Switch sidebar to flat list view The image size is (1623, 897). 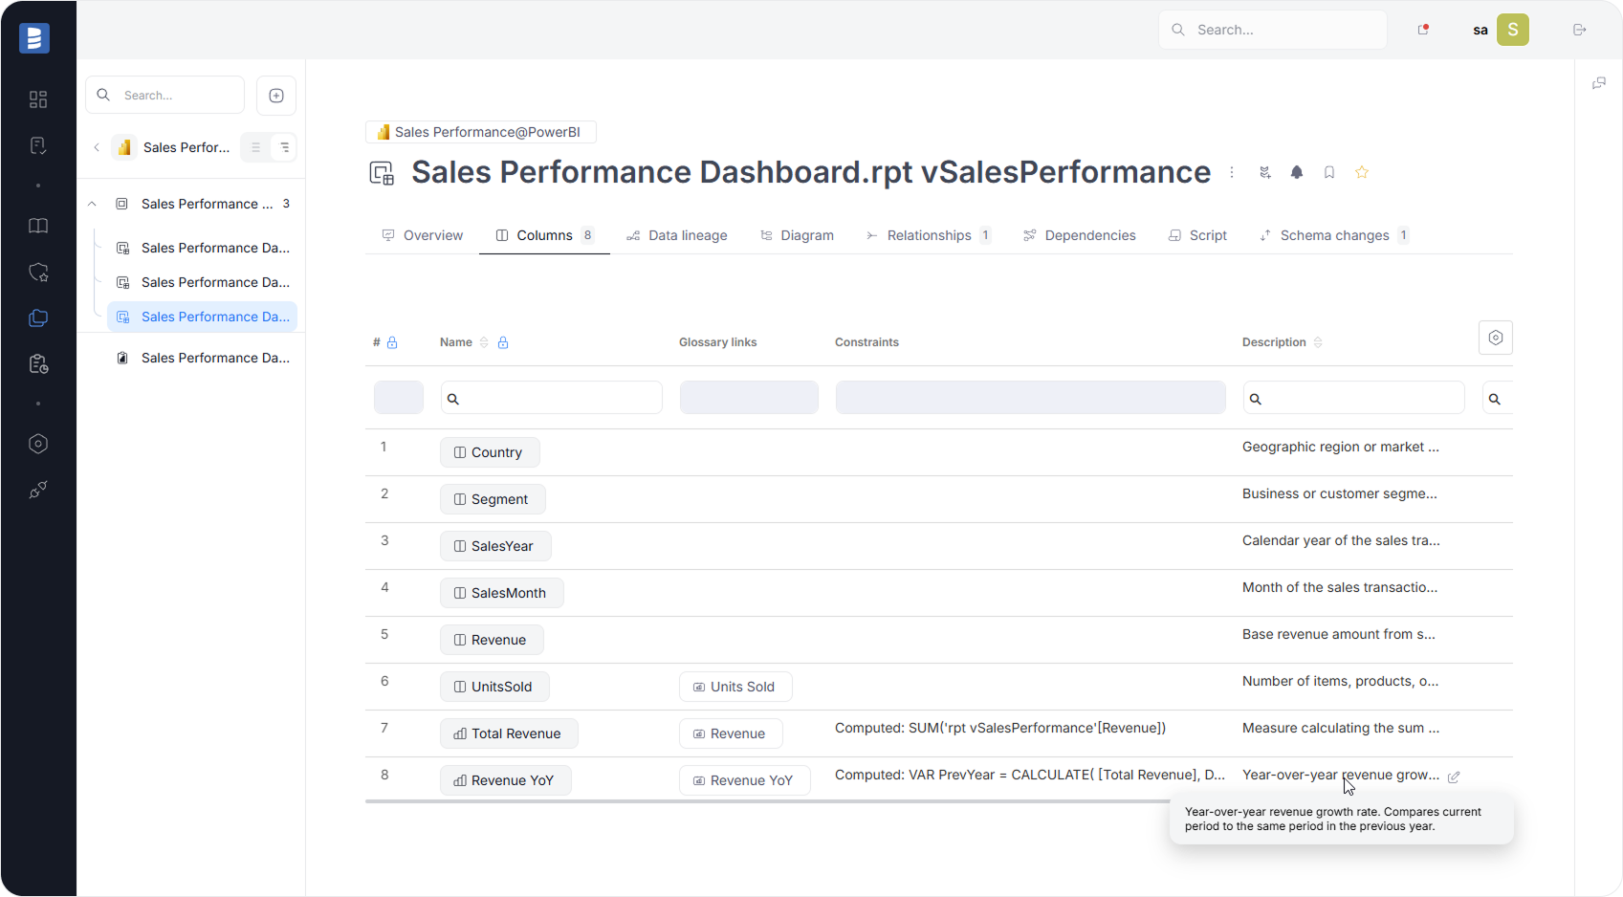click(255, 147)
